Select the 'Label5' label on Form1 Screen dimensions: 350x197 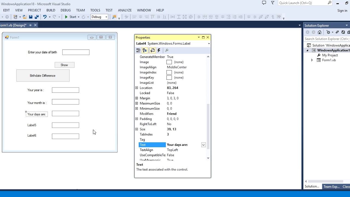click(32, 125)
